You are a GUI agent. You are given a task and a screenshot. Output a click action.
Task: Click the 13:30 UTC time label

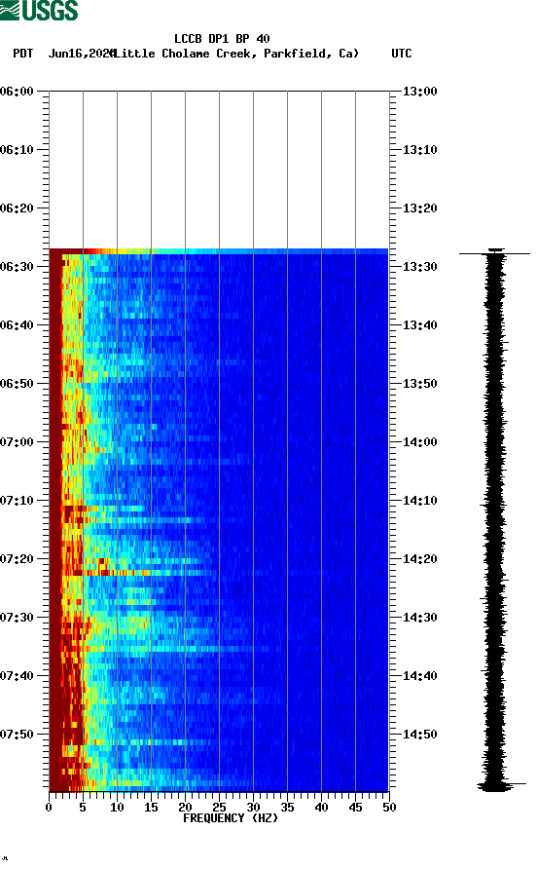coord(419,267)
